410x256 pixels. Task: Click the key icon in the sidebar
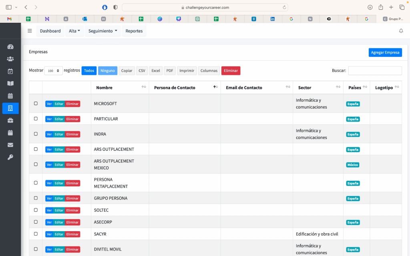tap(10, 157)
